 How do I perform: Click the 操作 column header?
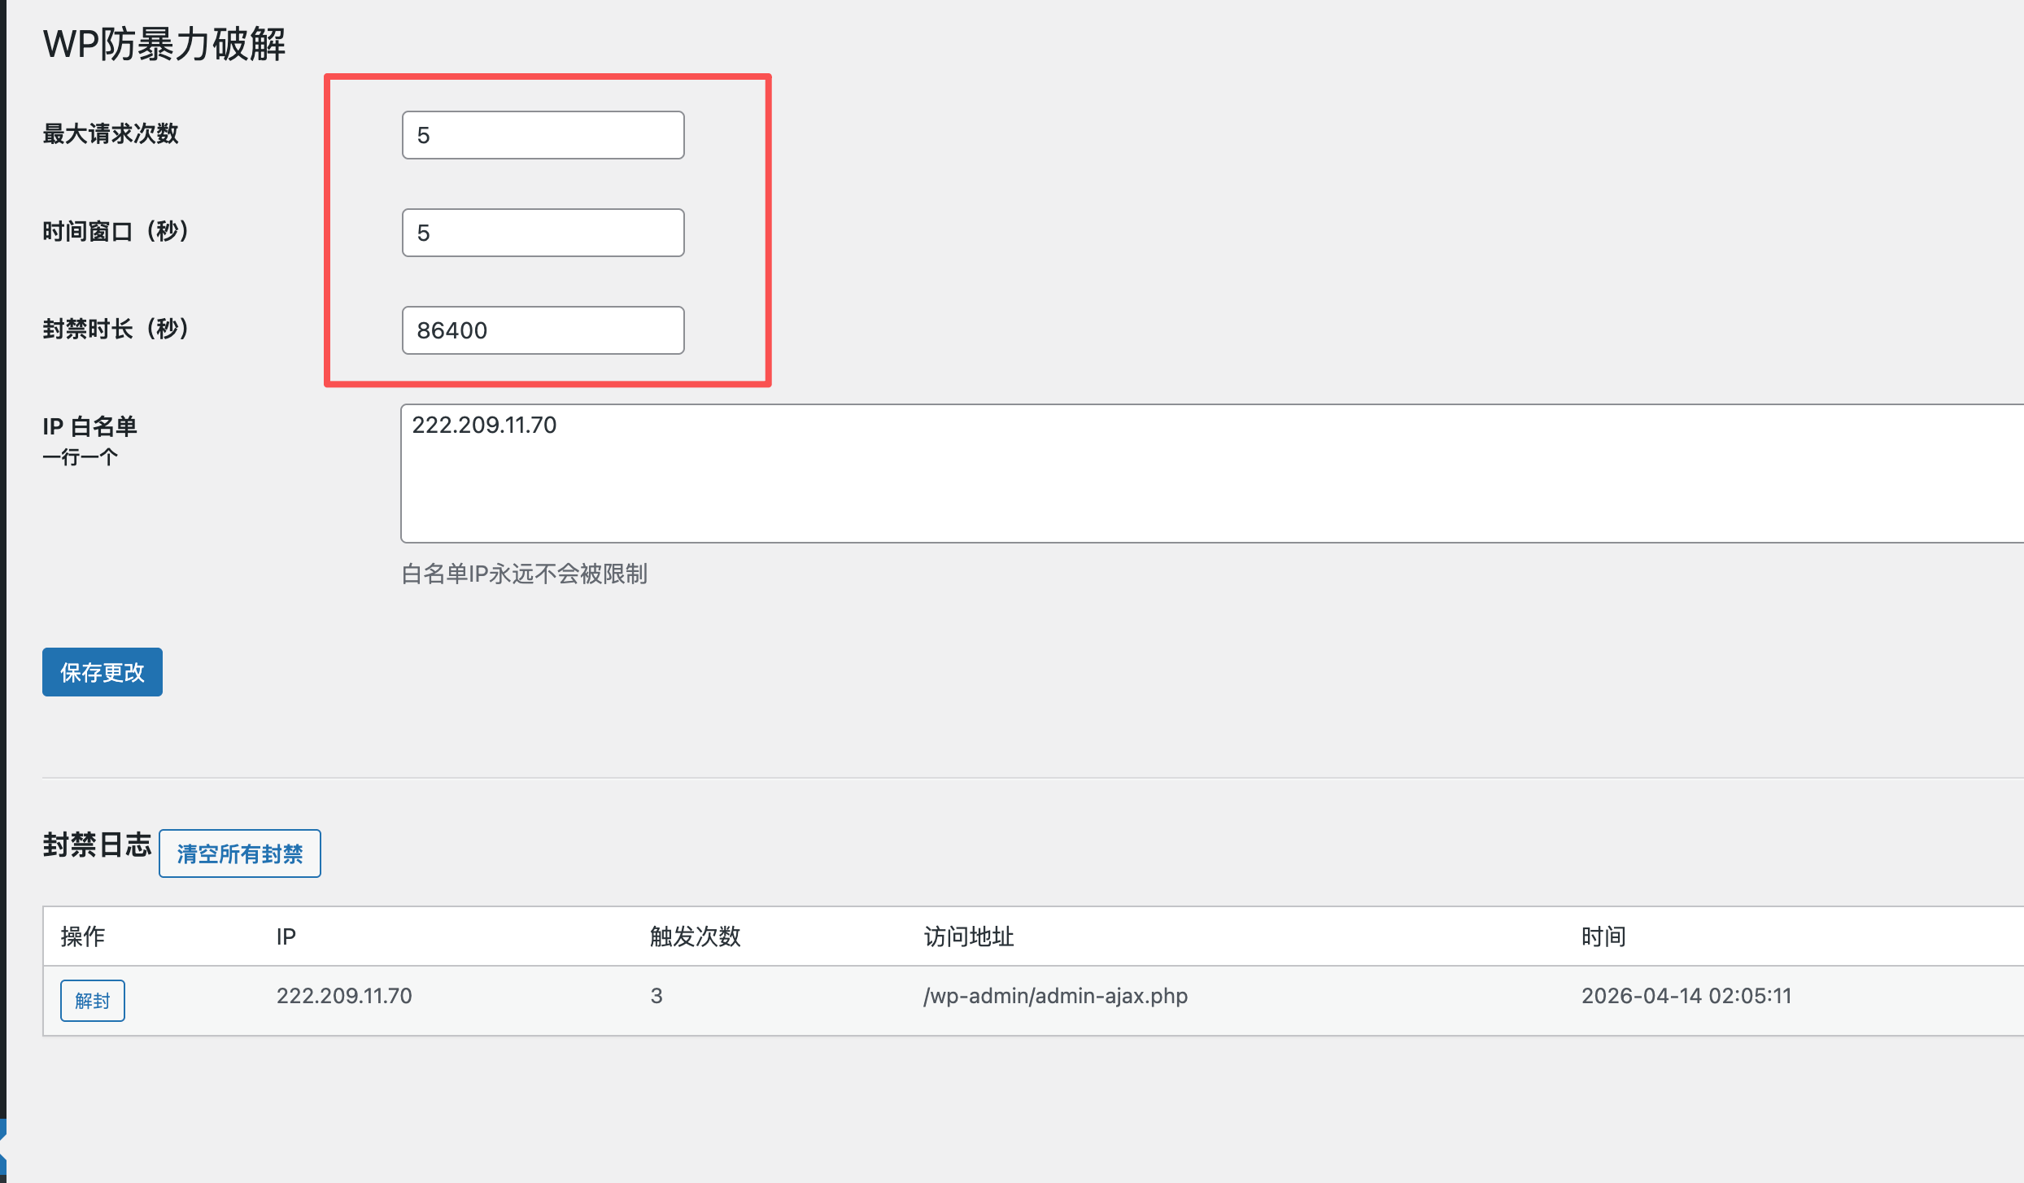point(82,936)
